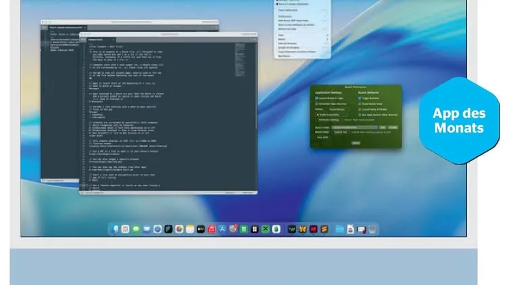Open the App Store Dock icon
The width and height of the screenshot is (507, 285).
pos(221,230)
